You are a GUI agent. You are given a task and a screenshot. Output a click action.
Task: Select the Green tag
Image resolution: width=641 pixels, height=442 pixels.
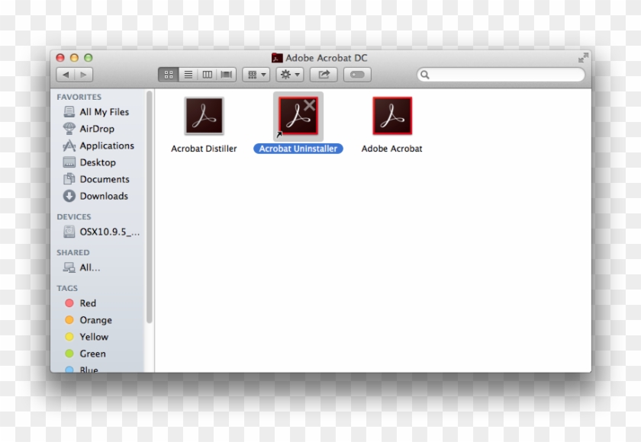pos(92,354)
